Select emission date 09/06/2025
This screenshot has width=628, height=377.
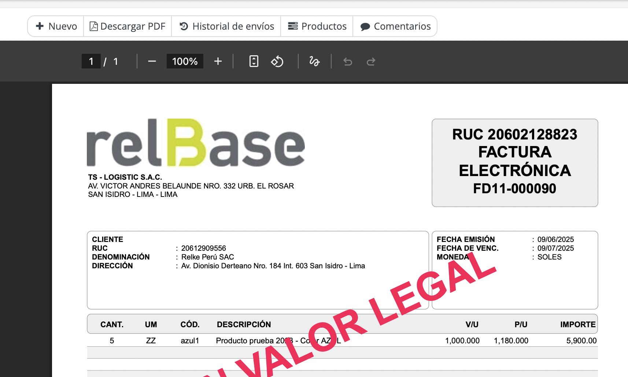555,239
